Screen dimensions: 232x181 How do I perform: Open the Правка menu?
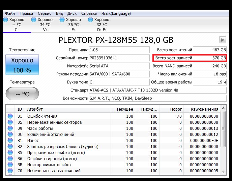pyautogui.click(x=26, y=13)
